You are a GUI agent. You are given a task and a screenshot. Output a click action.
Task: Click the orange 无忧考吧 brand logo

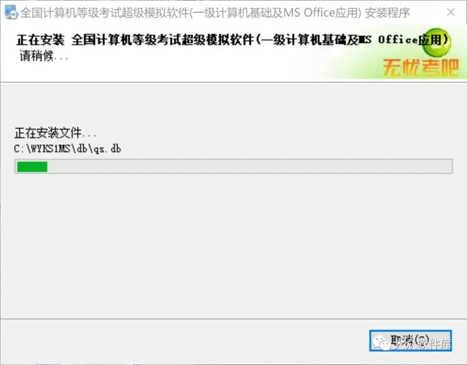tap(420, 68)
